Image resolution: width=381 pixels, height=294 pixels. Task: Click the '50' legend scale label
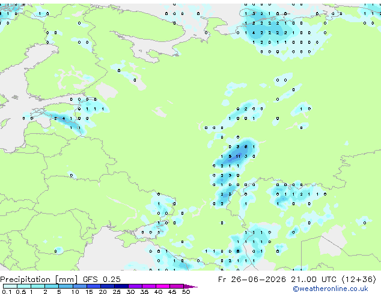[186, 292]
